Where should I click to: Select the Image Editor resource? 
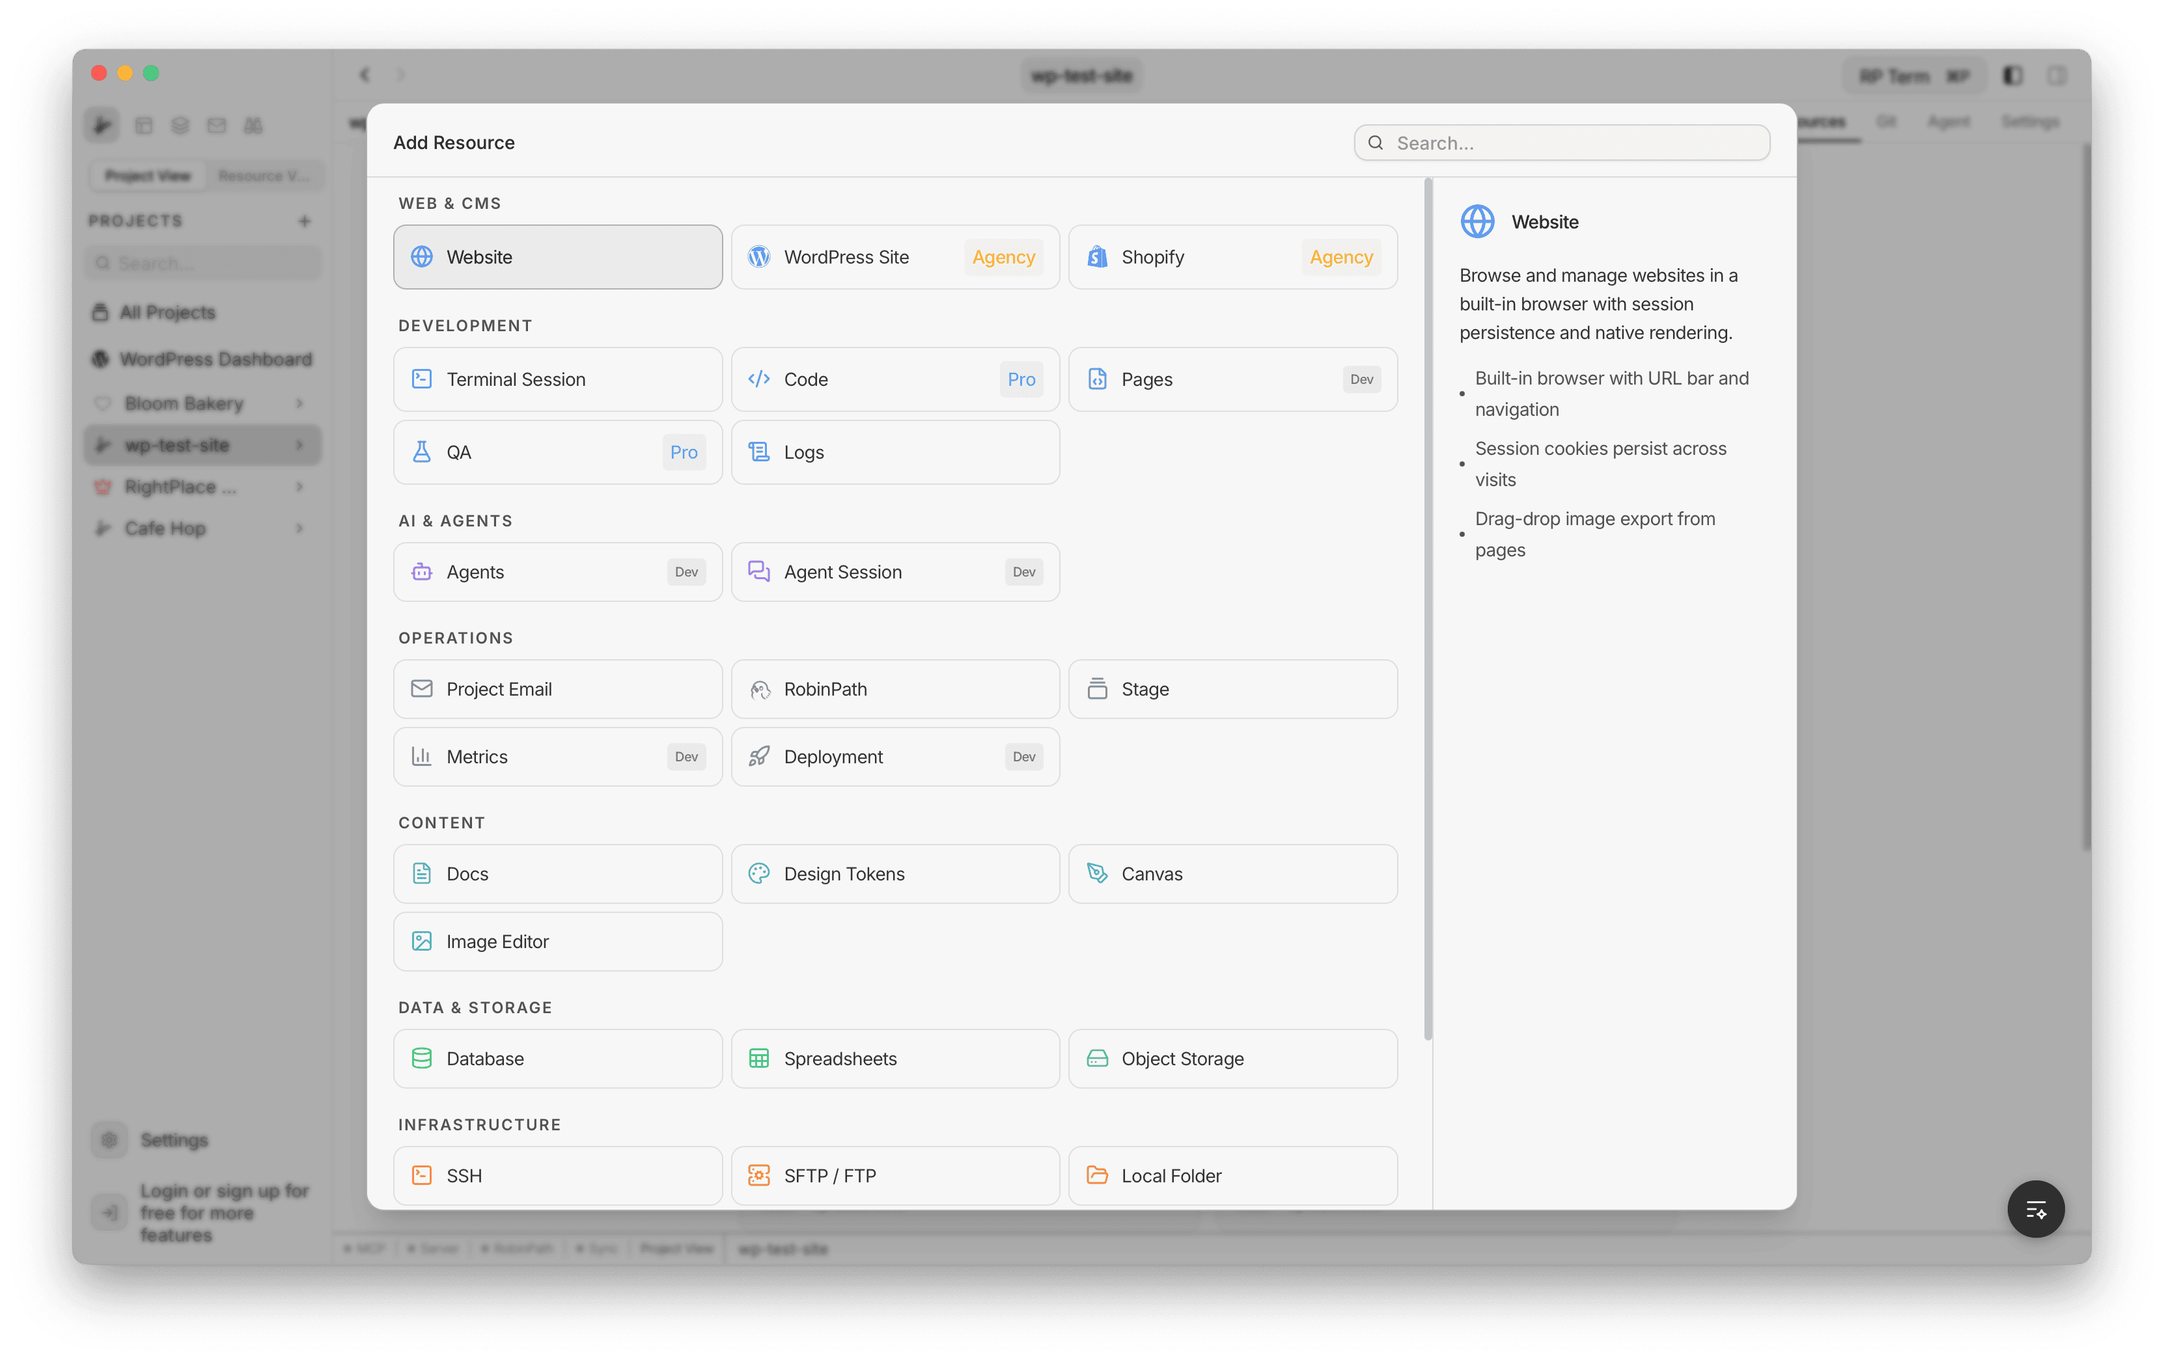pos(556,942)
